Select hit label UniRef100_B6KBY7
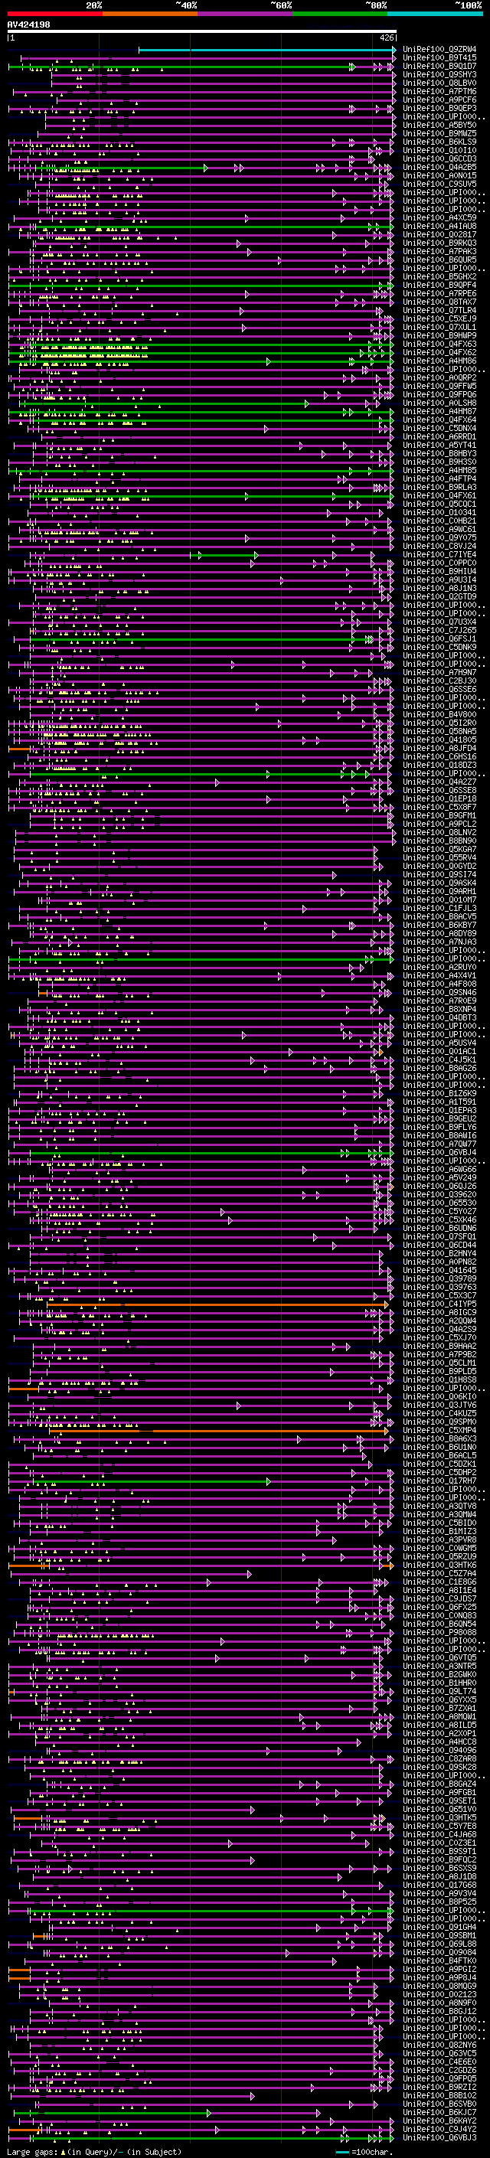Image resolution: width=490 pixels, height=2158 pixels. coord(439,925)
